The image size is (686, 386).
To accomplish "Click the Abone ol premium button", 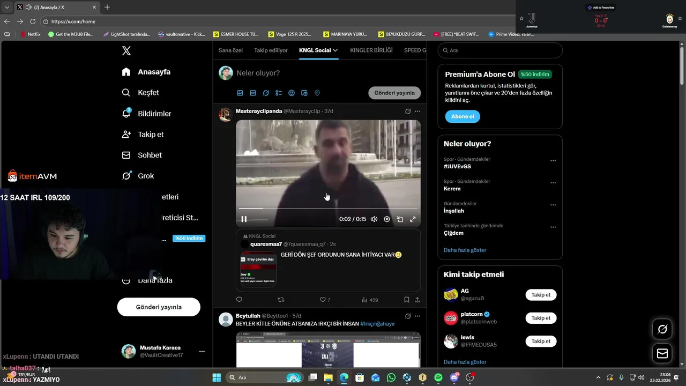I will [x=463, y=116].
